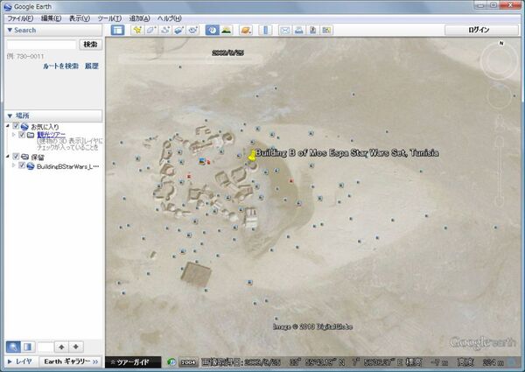View in Google Maps toolbar icon
This screenshot has width=525, height=372.
[326, 30]
